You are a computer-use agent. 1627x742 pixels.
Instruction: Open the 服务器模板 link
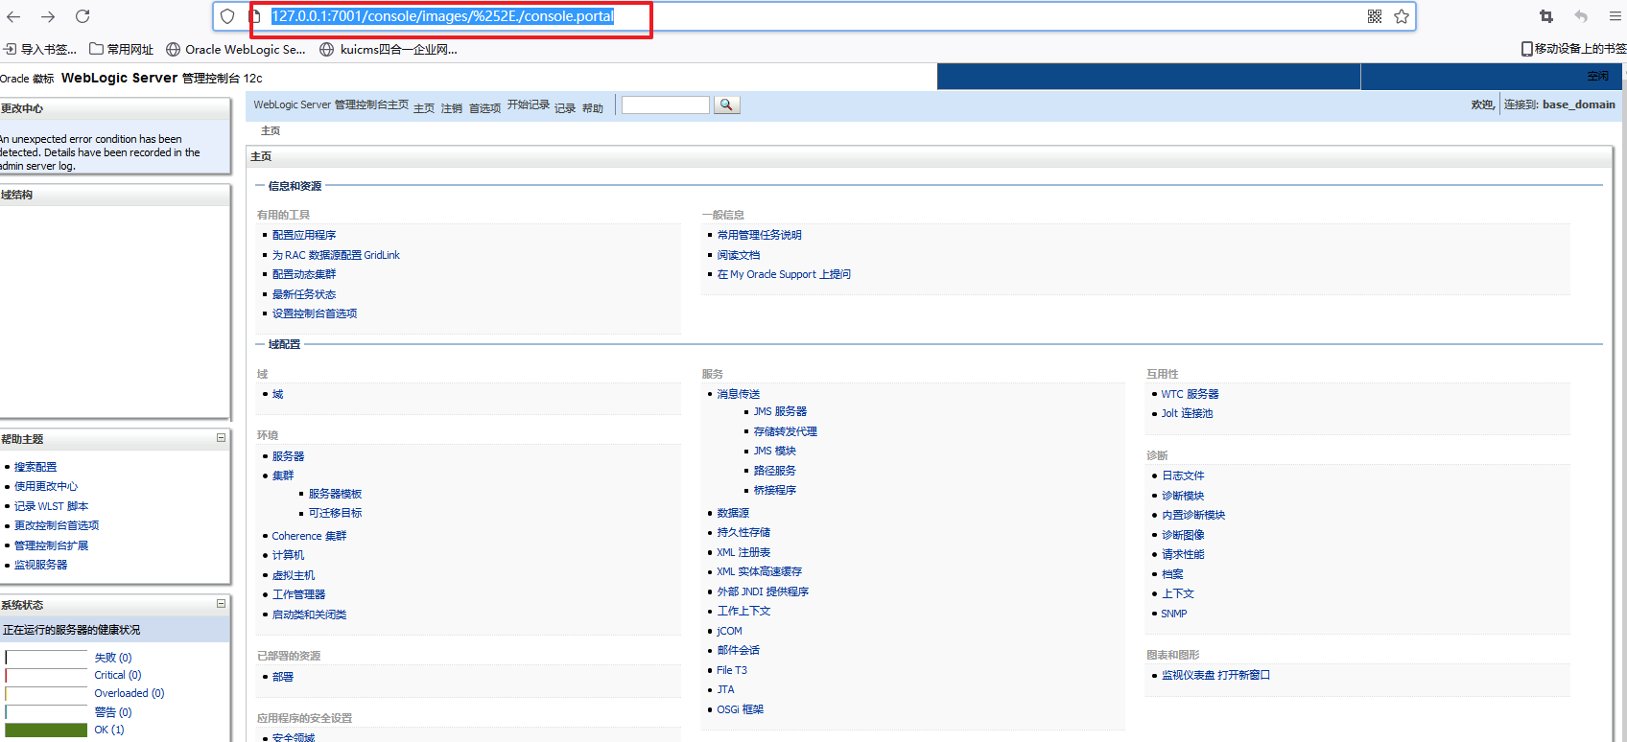click(335, 494)
